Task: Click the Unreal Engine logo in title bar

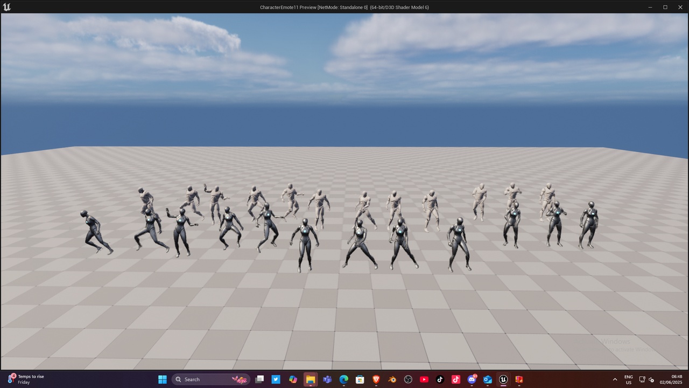Action: pos(6,7)
